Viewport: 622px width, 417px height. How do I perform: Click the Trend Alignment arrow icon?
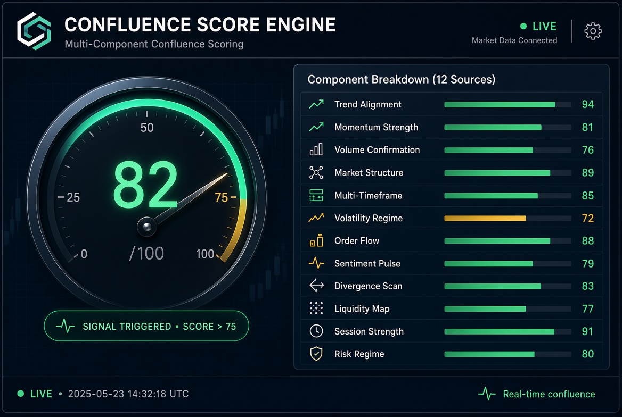(316, 104)
